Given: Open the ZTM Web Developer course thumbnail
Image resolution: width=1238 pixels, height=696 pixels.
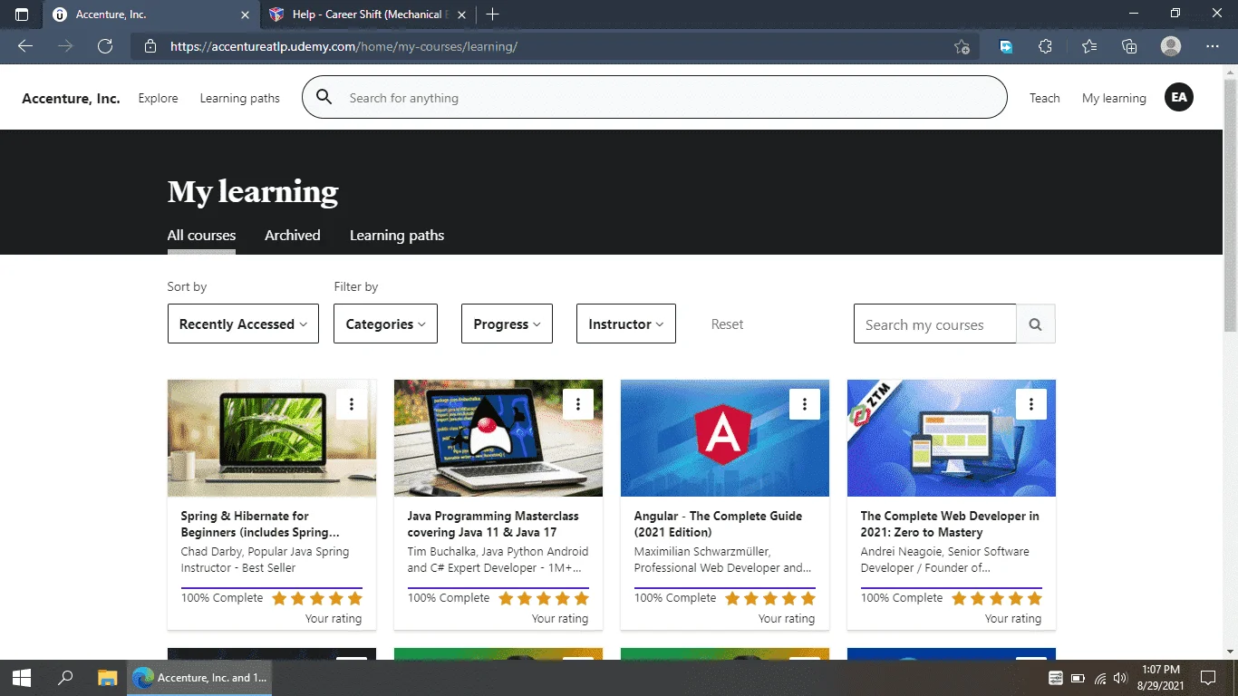Looking at the screenshot, I should click(952, 438).
